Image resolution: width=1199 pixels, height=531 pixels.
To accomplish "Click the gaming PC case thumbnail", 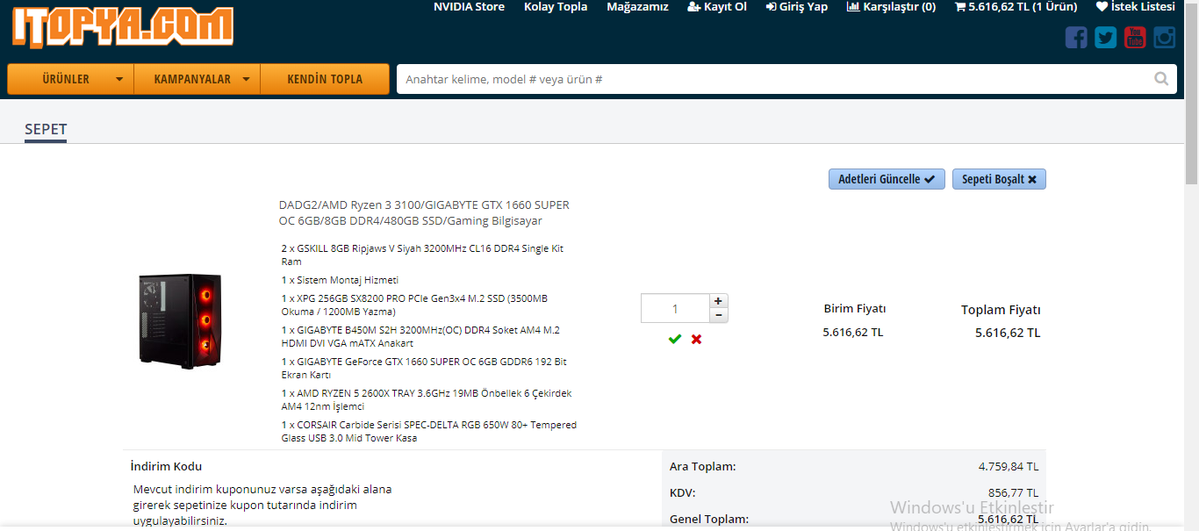I will point(180,320).
